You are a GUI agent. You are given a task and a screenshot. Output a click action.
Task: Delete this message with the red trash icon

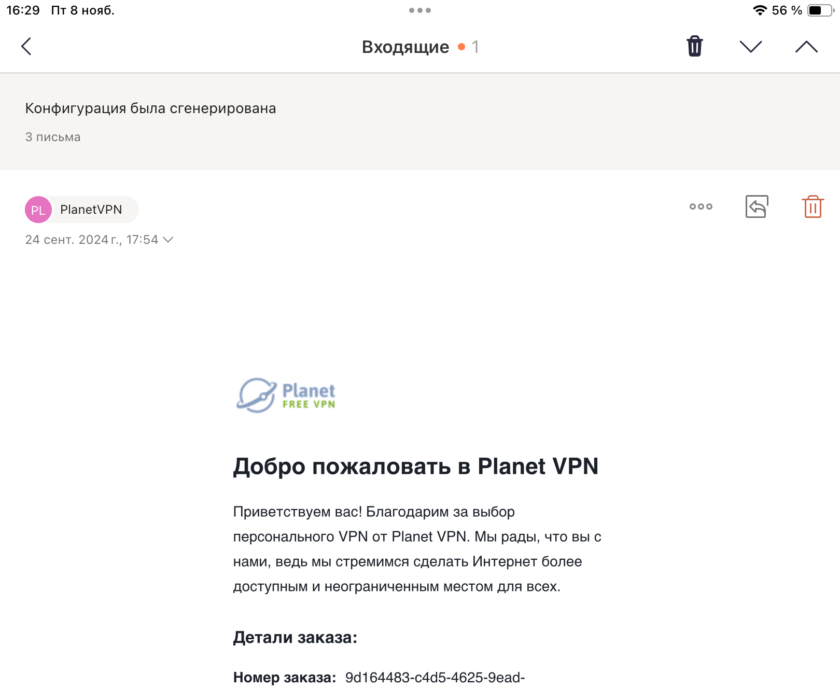[x=813, y=207]
